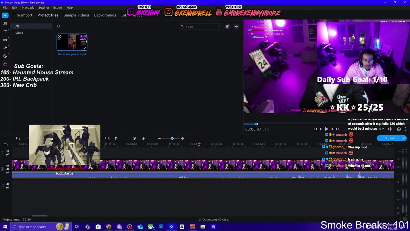Click the preview seek bar handle
Image resolution: width=410 pixels, height=231 pixels.
click(x=257, y=124)
